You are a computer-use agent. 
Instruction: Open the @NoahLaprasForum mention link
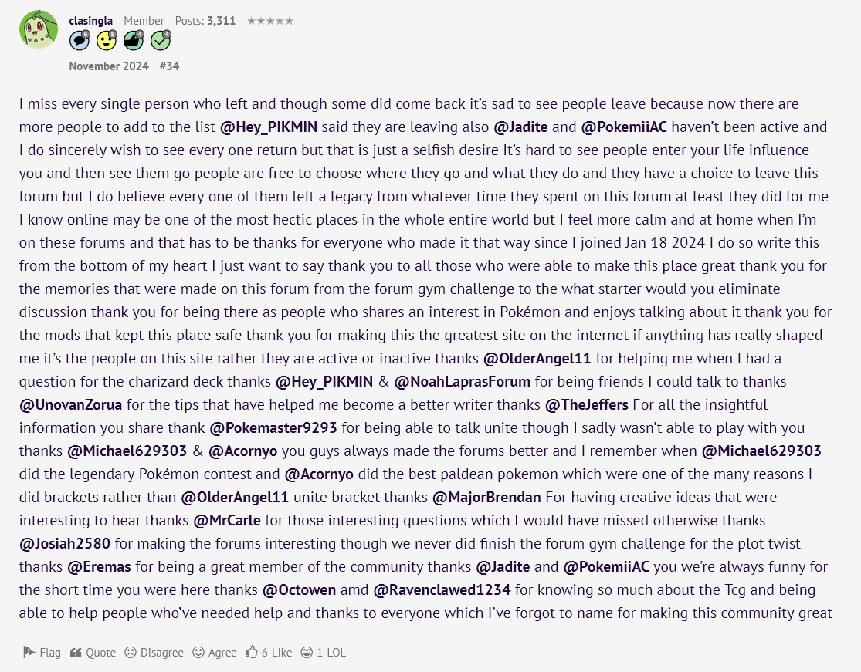click(463, 382)
